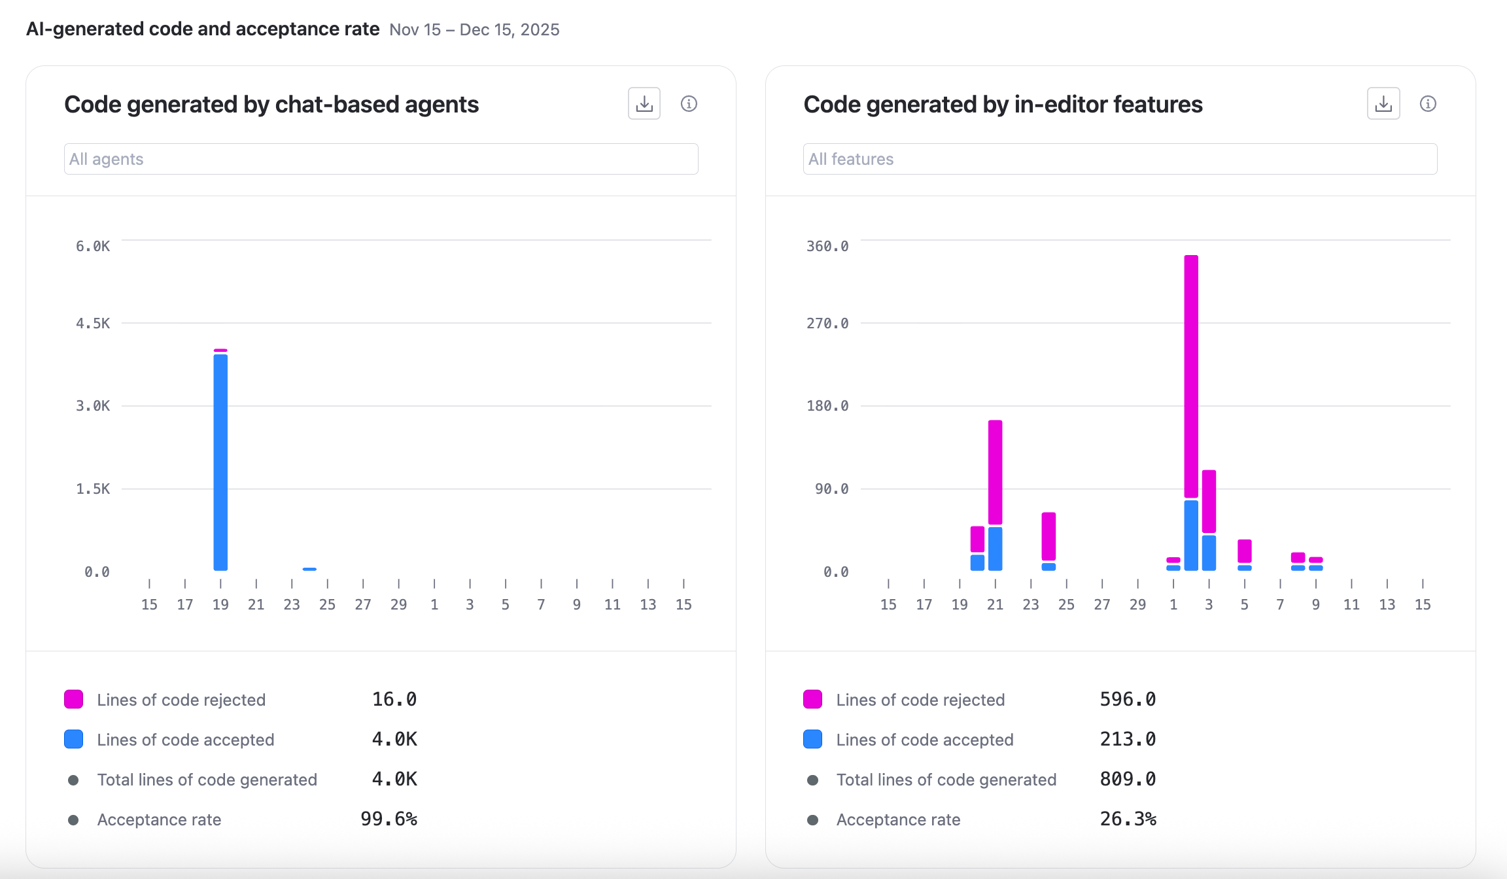This screenshot has width=1507, height=879.
Task: Click the download icon on chat-based agents chart
Action: coord(643,103)
